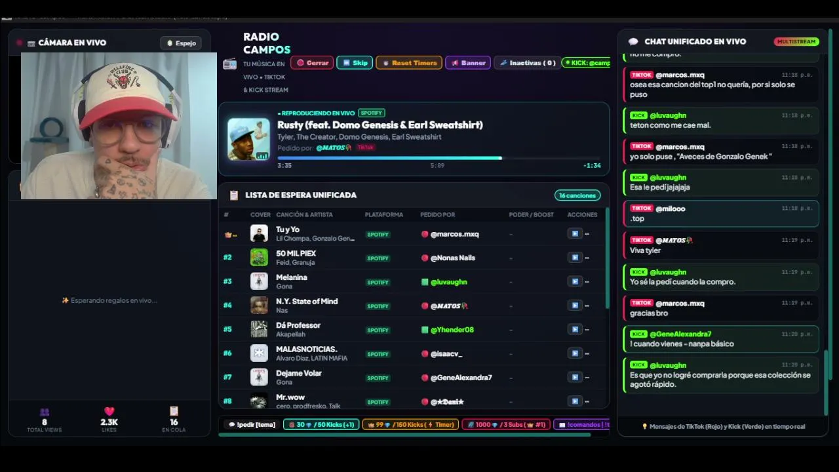Click the !pedir [tema] command chip
This screenshot has width=839, height=472.
pos(252,425)
